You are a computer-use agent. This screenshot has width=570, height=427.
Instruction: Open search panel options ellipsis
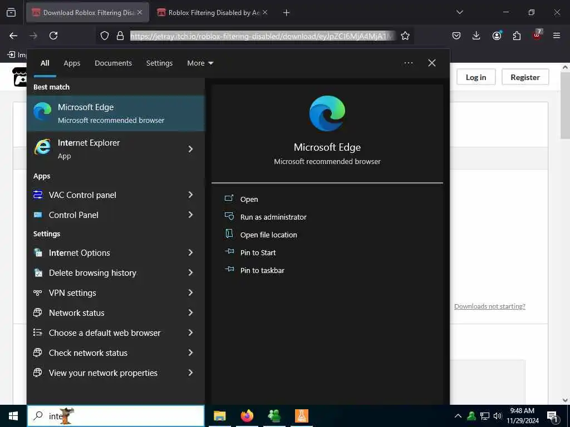(408, 63)
